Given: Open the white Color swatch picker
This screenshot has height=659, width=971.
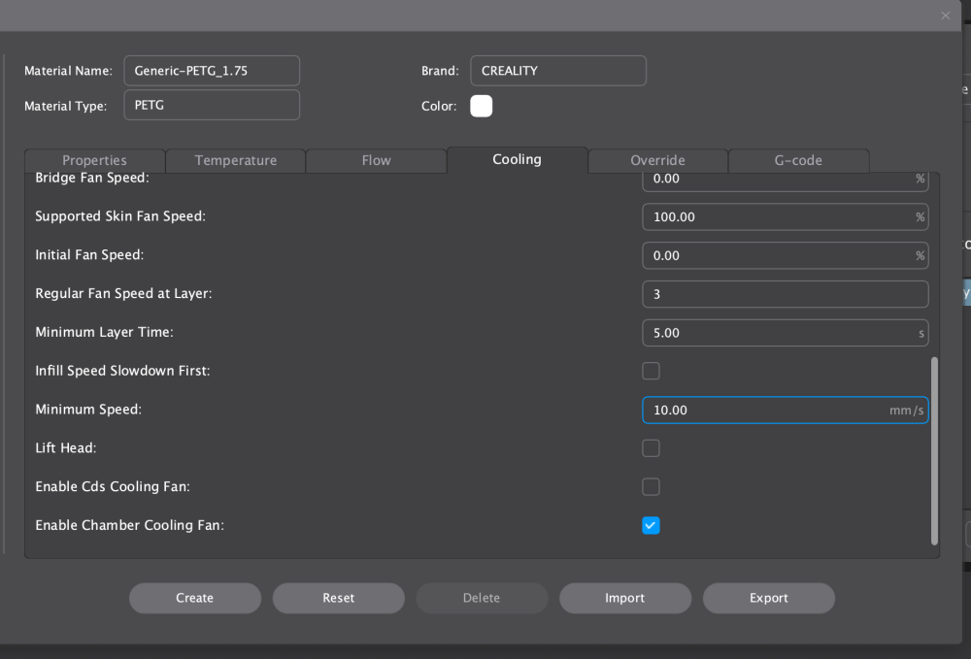Looking at the screenshot, I should point(482,106).
